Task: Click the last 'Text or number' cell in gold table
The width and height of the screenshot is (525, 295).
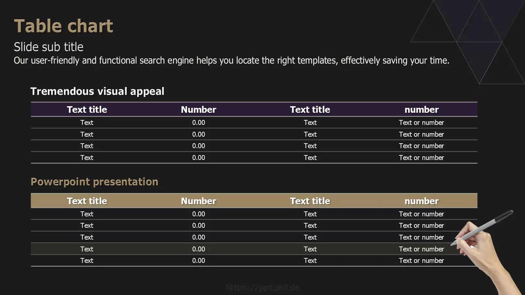Action: (421, 261)
